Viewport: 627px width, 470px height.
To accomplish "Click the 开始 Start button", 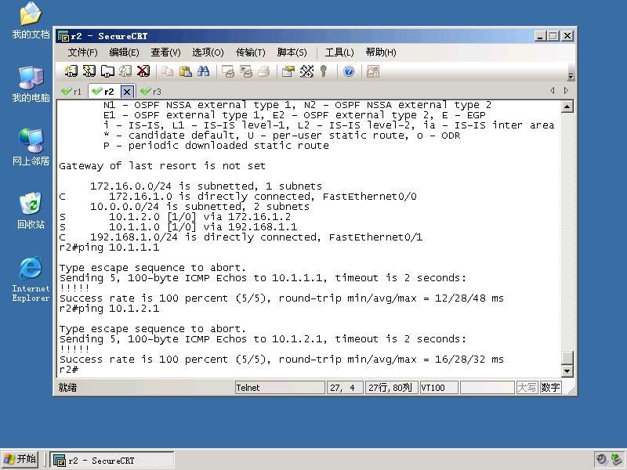I will (20, 459).
